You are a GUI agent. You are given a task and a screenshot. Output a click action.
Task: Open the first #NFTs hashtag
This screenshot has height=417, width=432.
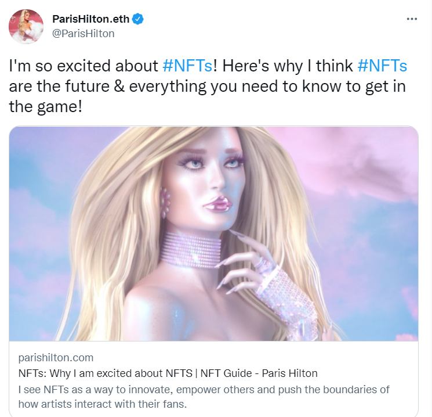click(187, 66)
